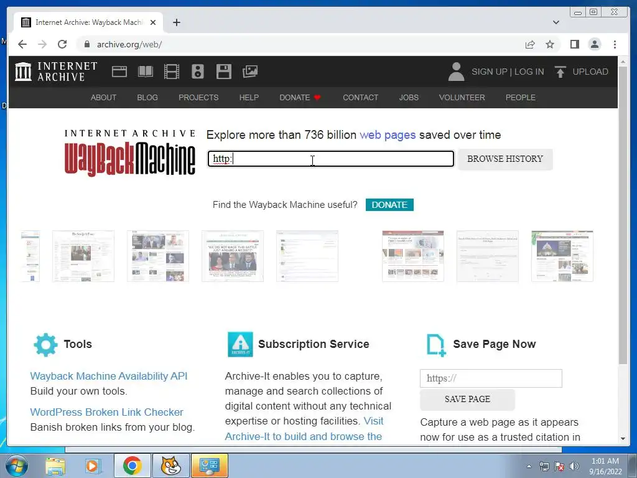Click the address bar URL archive.org/web/
637x478 pixels.
click(129, 44)
